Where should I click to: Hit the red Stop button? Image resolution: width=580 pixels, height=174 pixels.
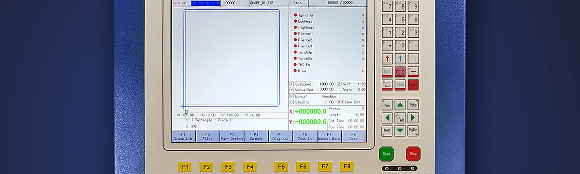tap(413, 154)
